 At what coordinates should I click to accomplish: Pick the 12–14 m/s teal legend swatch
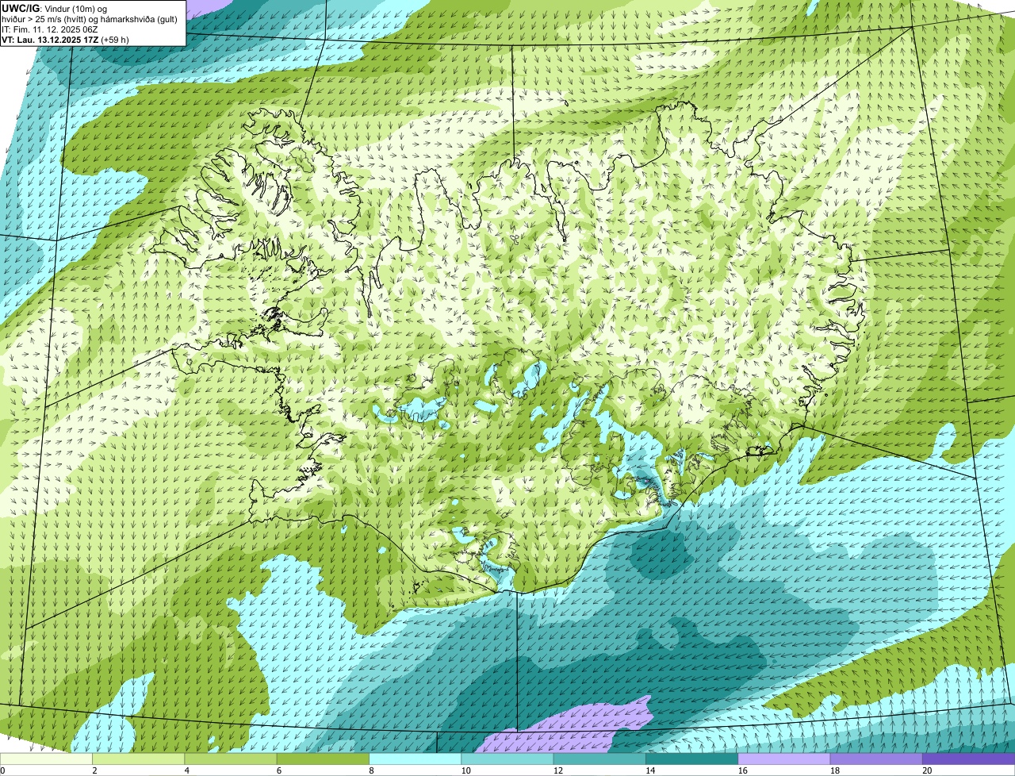click(599, 759)
